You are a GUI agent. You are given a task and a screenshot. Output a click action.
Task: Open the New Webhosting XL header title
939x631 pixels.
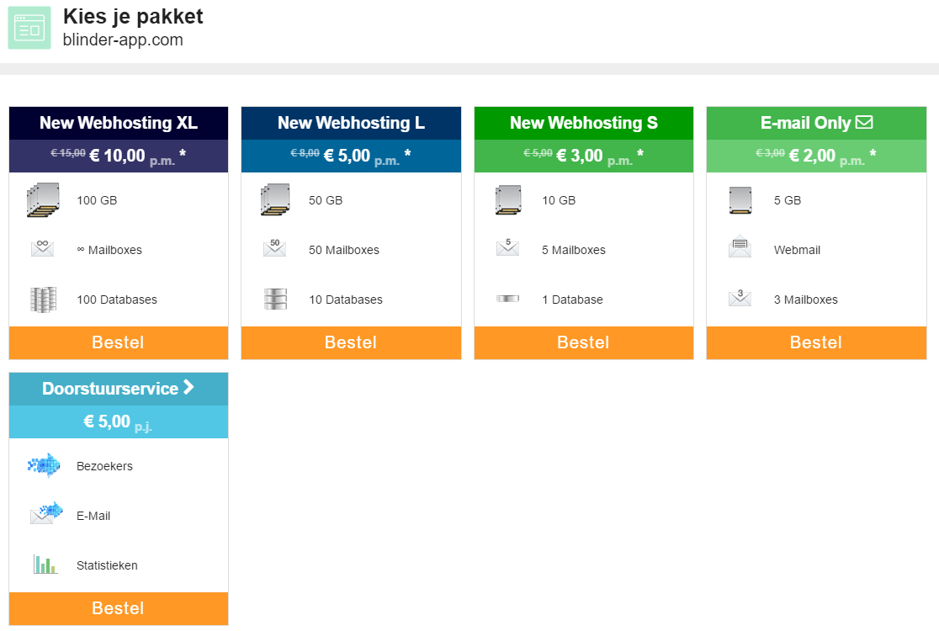pos(119,123)
